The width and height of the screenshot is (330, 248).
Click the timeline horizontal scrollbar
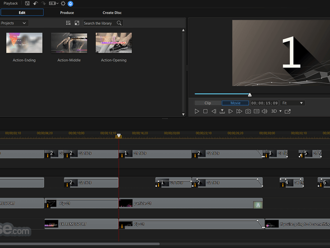point(79,244)
